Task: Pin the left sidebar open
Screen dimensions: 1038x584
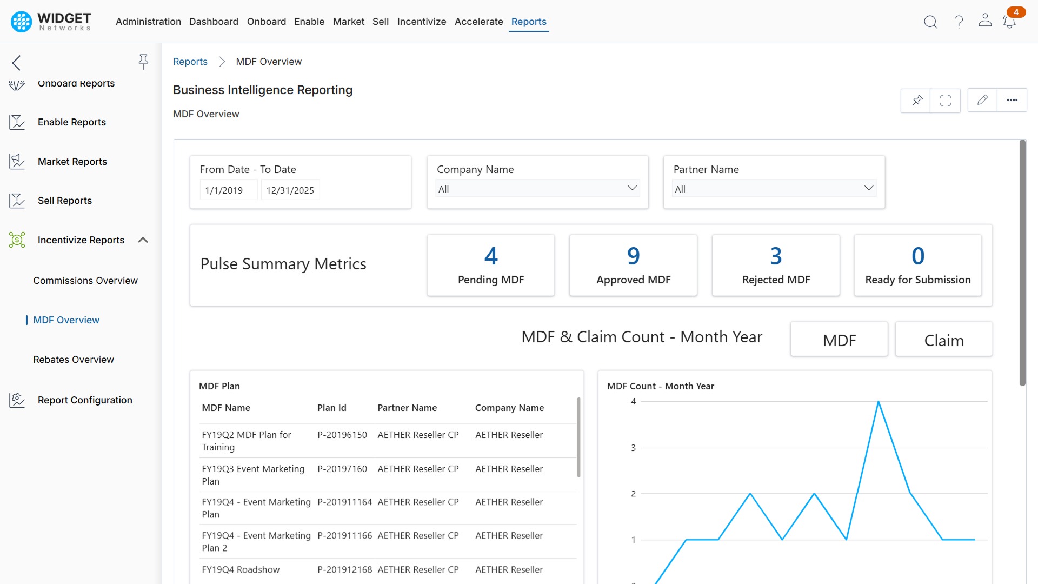Action: tap(143, 62)
